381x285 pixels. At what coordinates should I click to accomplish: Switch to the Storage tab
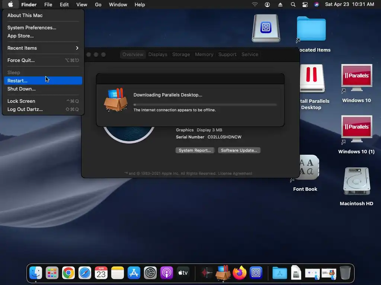pyautogui.click(x=181, y=54)
